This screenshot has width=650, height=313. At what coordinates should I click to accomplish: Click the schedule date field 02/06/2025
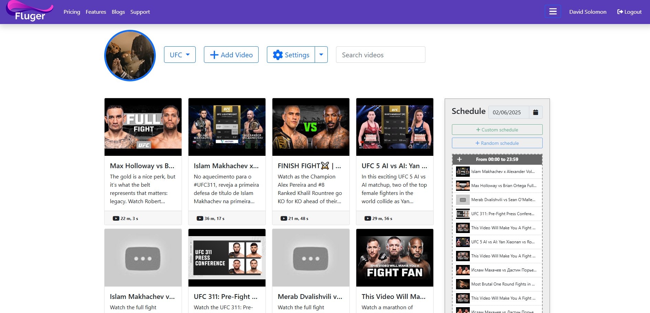[509, 112]
